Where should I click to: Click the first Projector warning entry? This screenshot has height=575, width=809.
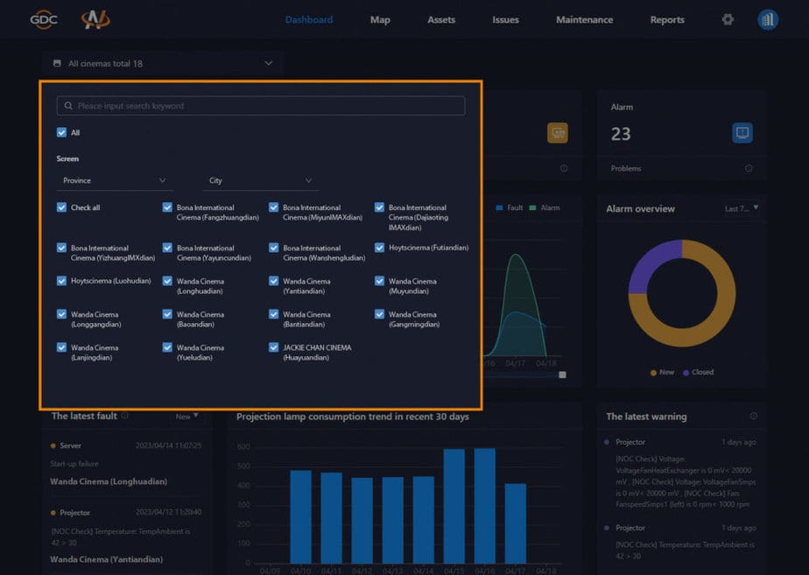click(x=680, y=473)
